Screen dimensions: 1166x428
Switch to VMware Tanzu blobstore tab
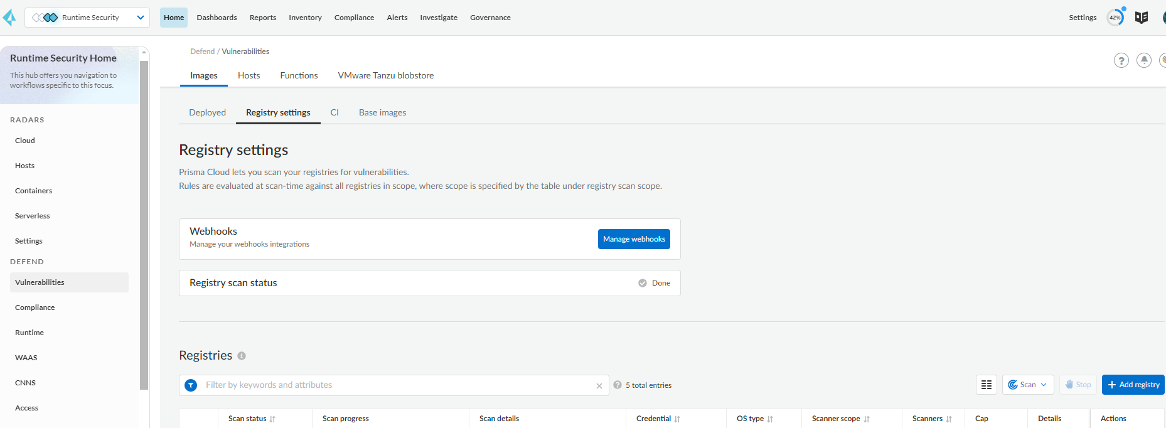pyautogui.click(x=386, y=75)
